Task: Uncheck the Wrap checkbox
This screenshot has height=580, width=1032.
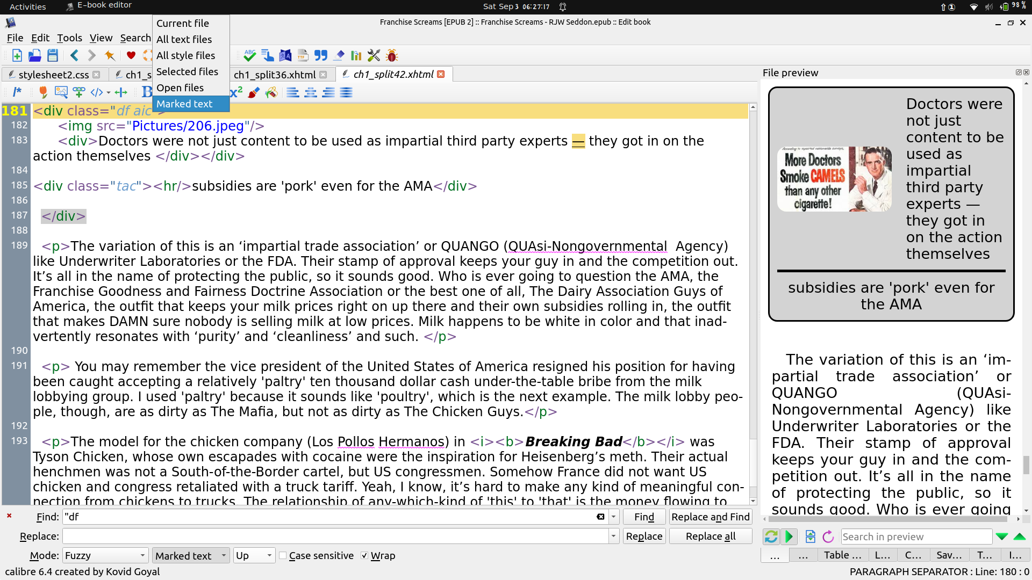Action: [364, 555]
